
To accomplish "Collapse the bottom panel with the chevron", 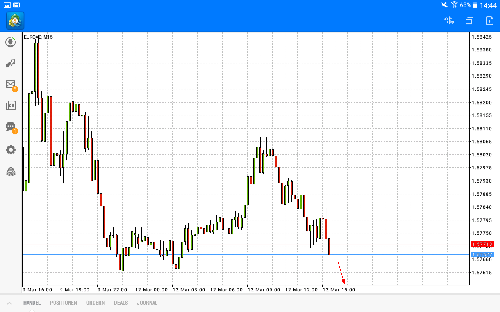I will 10,303.
